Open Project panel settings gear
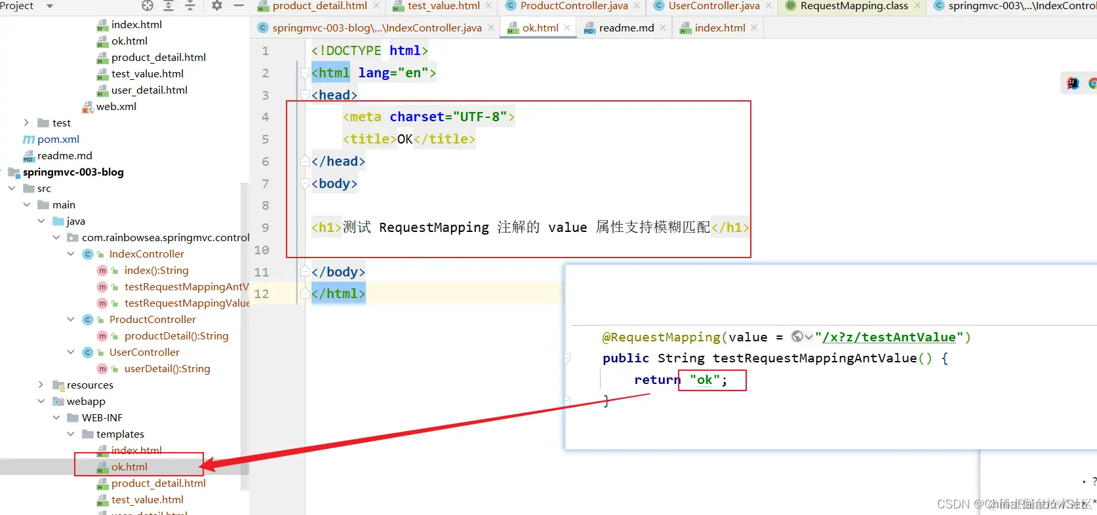 [x=217, y=6]
